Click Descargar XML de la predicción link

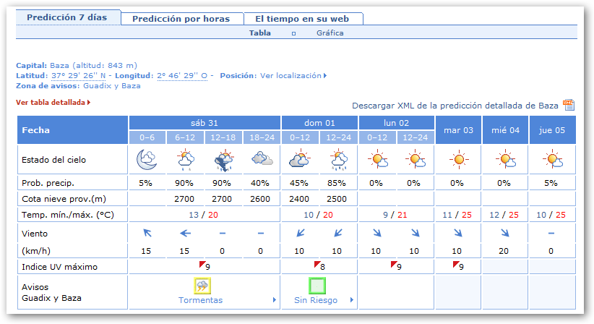pos(455,106)
